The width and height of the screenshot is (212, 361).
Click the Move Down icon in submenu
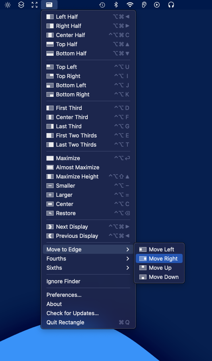[x=143, y=277]
